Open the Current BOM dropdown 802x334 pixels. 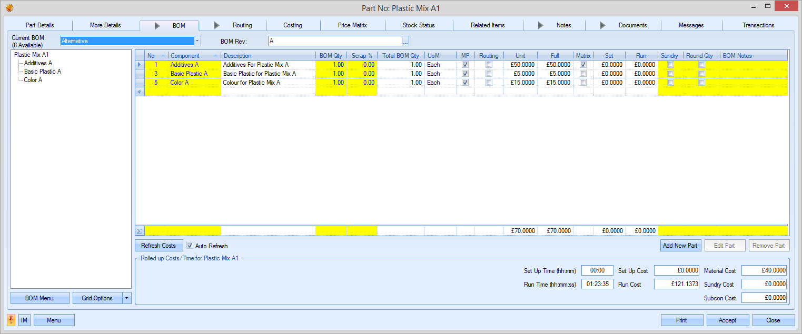[197, 41]
